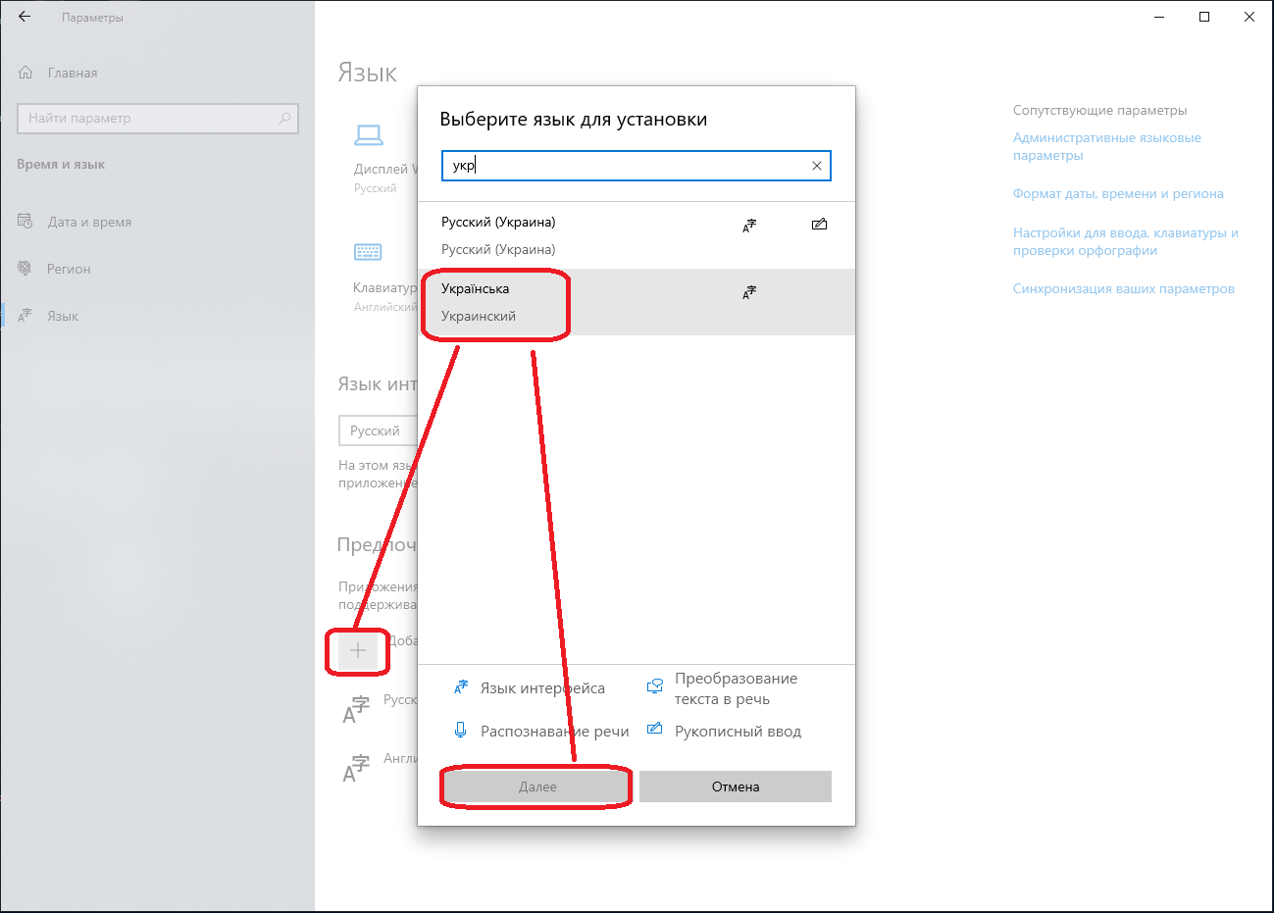Open Формат даты, времени и региона link
Screen dimensions: 1274x913
(x=1118, y=193)
